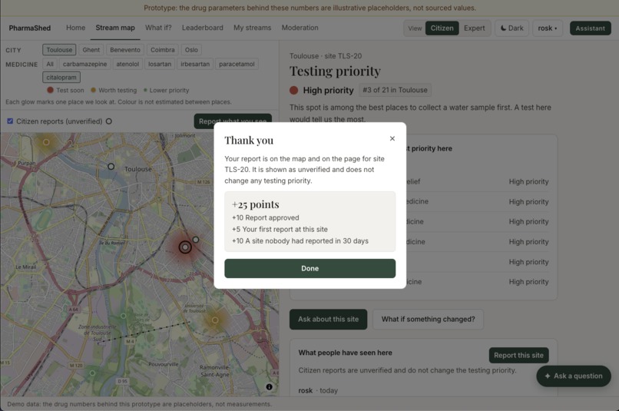Image resolution: width=619 pixels, height=411 pixels.
Task: Choose the Coimbra city chip
Action: (x=162, y=50)
